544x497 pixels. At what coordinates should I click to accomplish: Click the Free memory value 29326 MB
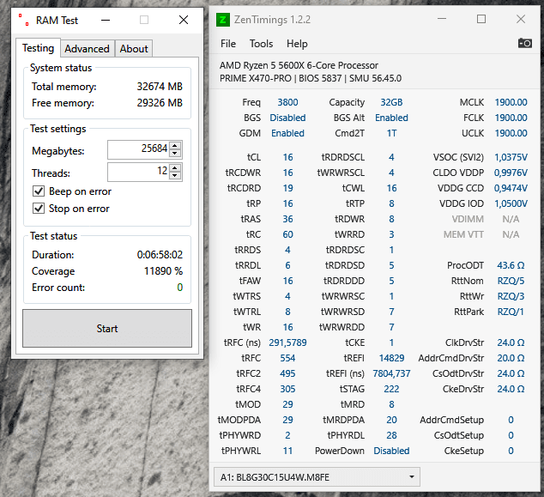[x=160, y=103]
